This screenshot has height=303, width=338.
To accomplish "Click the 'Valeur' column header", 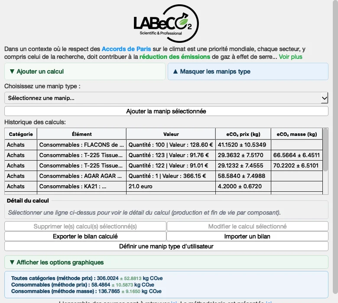I will 171,134.
